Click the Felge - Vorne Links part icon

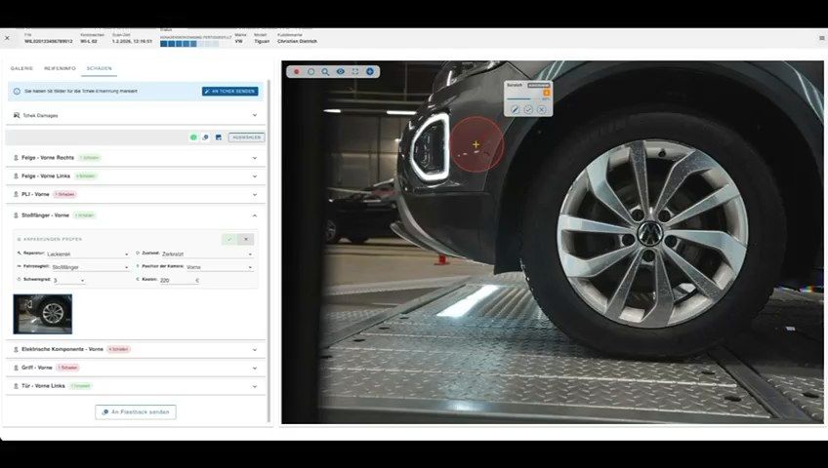tap(16, 176)
